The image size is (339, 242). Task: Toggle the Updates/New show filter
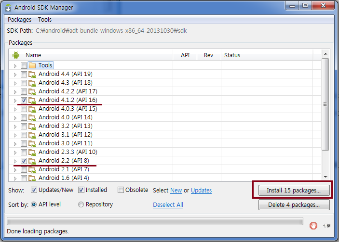34,190
